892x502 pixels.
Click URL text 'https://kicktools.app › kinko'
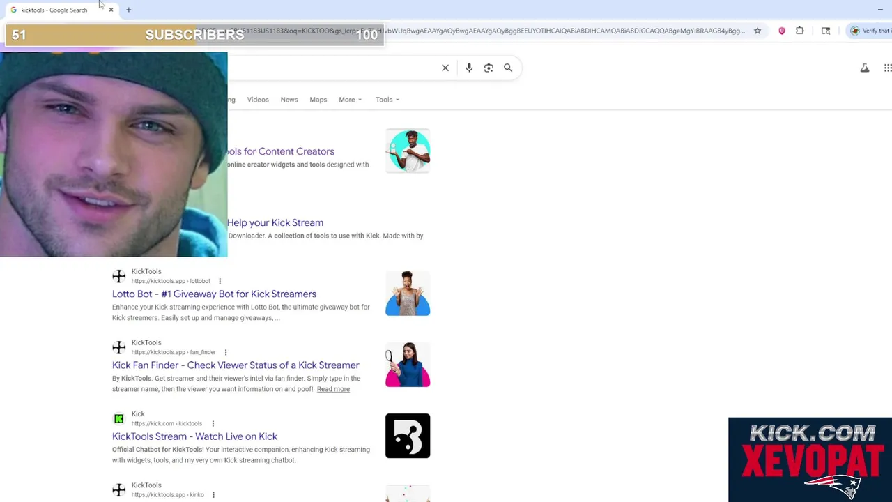[167, 495]
